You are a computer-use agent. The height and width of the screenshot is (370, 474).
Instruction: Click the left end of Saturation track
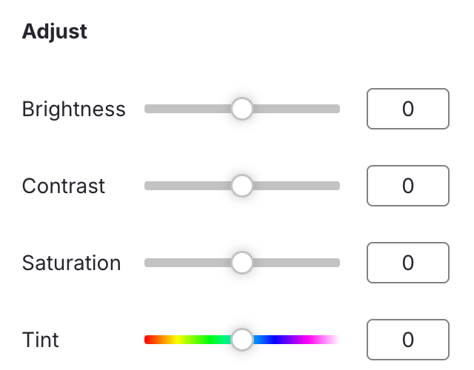(149, 263)
